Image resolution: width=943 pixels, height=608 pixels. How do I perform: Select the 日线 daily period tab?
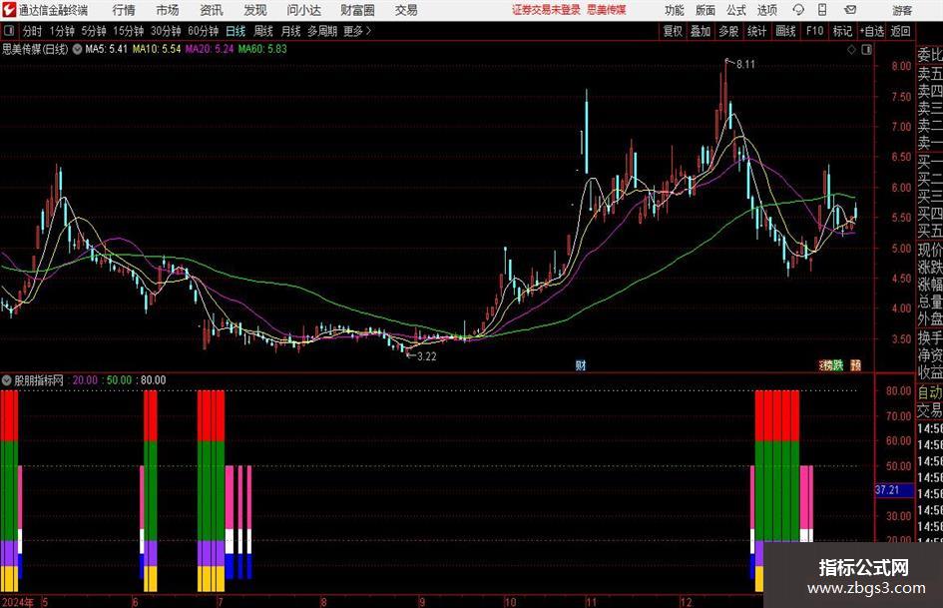click(236, 31)
